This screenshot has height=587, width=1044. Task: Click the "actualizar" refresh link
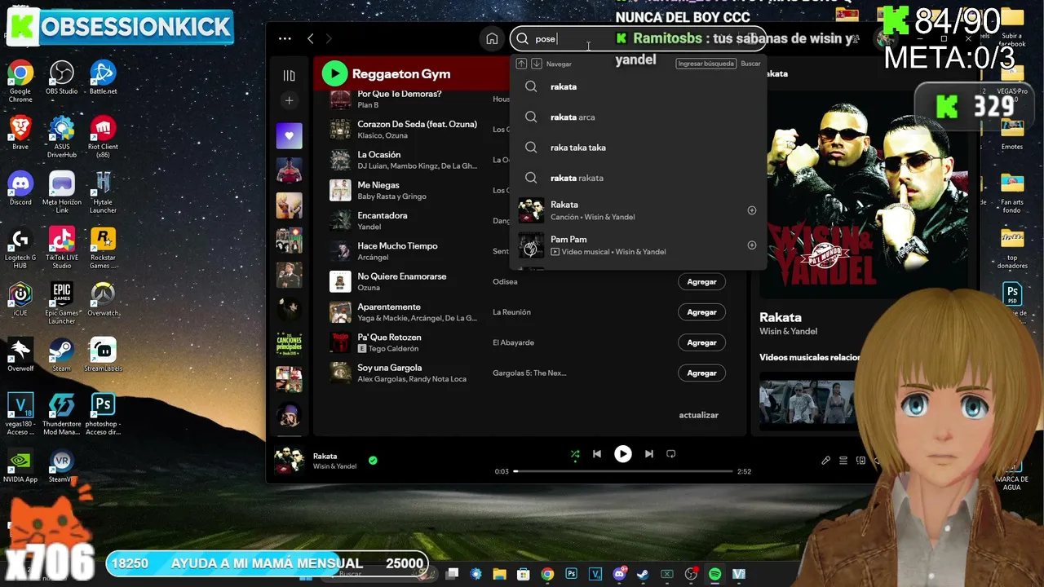coord(699,415)
